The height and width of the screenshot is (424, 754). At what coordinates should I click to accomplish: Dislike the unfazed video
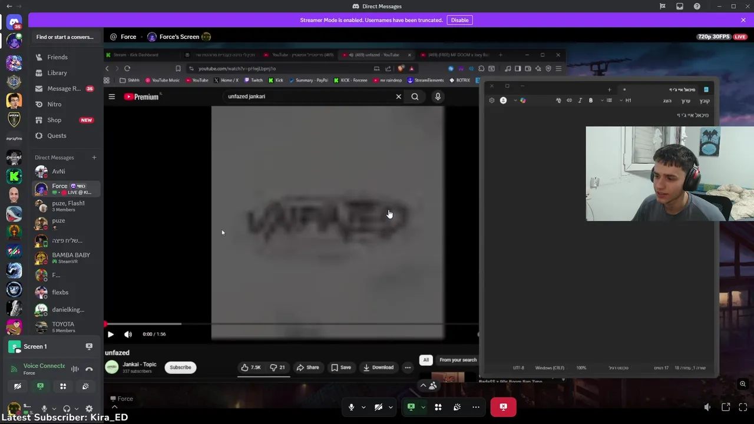point(277,367)
